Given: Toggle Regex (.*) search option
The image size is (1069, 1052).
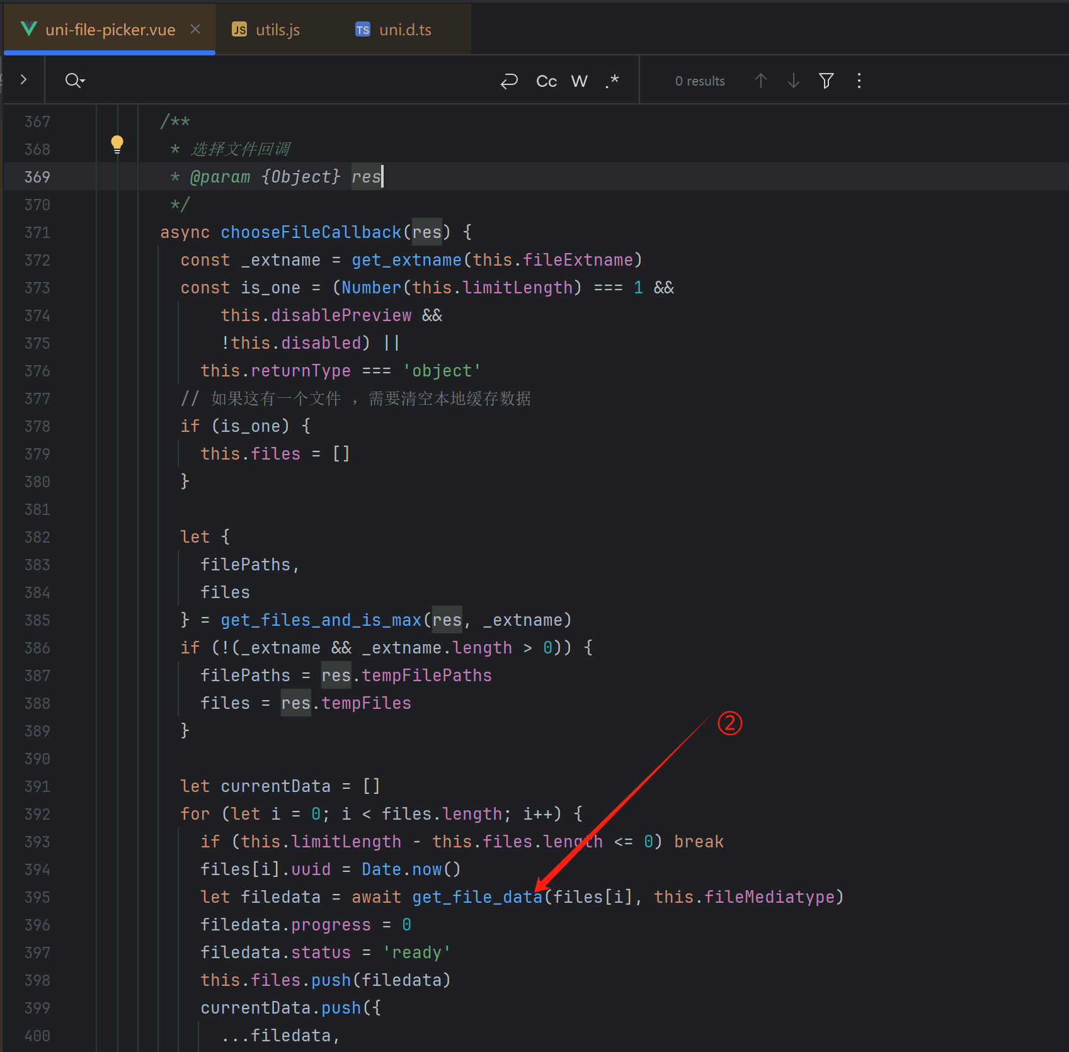Looking at the screenshot, I should [x=612, y=81].
